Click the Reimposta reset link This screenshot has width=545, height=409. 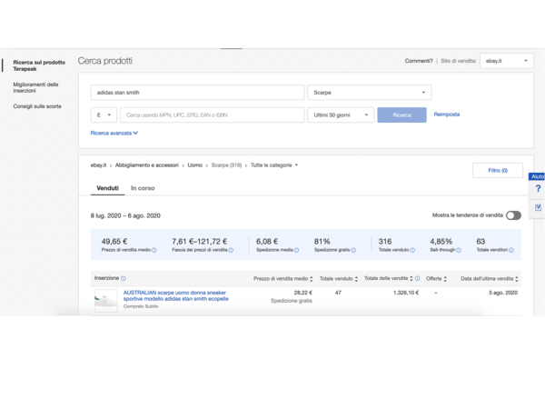click(x=447, y=115)
